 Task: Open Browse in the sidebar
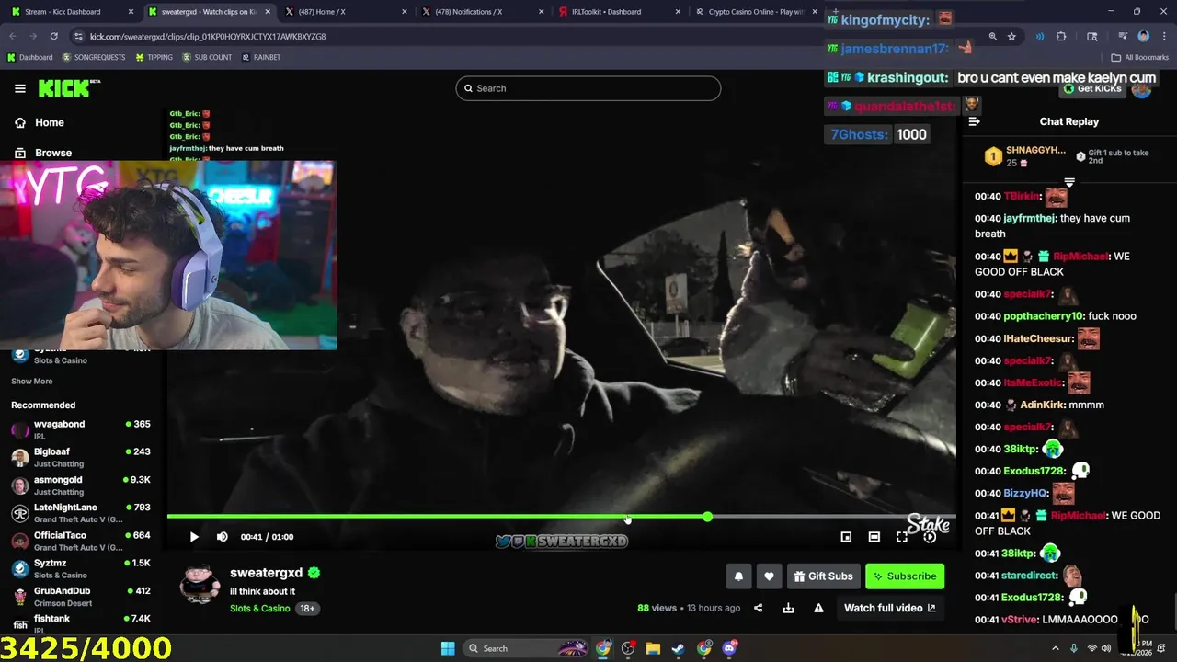pos(43,153)
